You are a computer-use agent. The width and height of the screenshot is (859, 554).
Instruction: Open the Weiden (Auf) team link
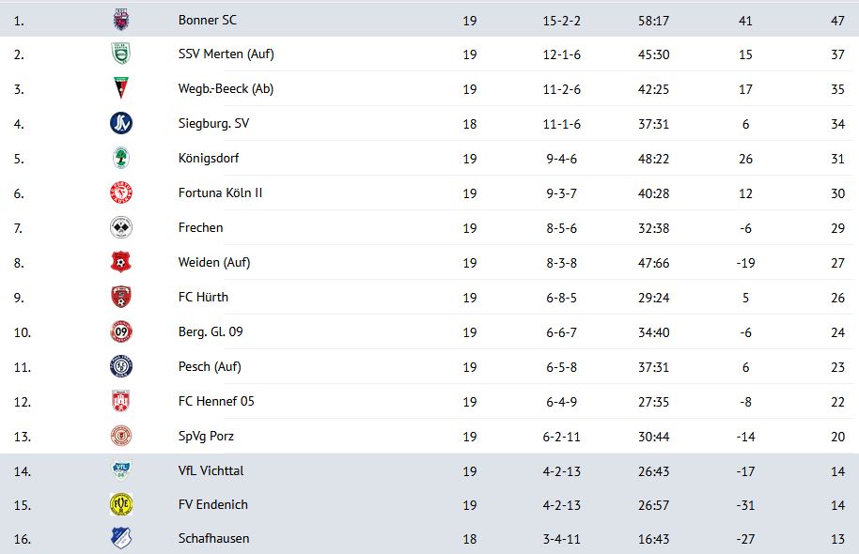click(214, 263)
